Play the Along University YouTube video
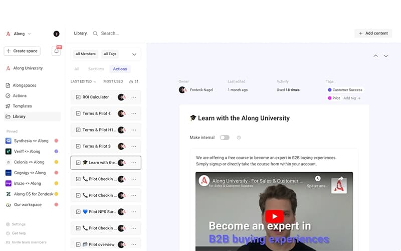Screen dimensions: 401x251 (x=274, y=216)
